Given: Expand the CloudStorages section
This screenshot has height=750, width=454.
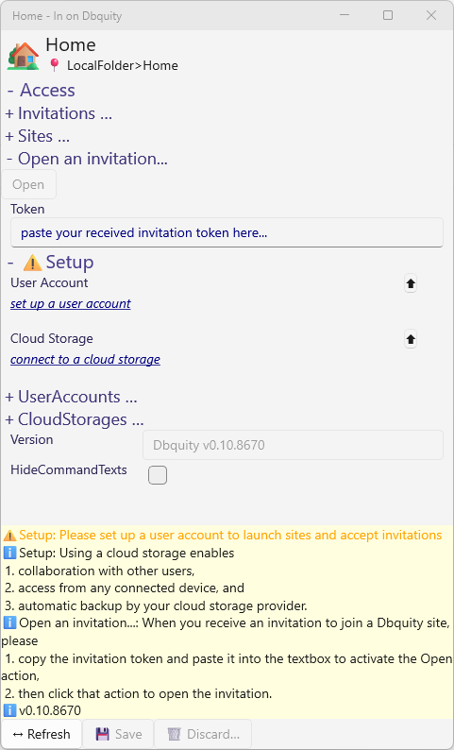Looking at the screenshot, I should click(74, 419).
